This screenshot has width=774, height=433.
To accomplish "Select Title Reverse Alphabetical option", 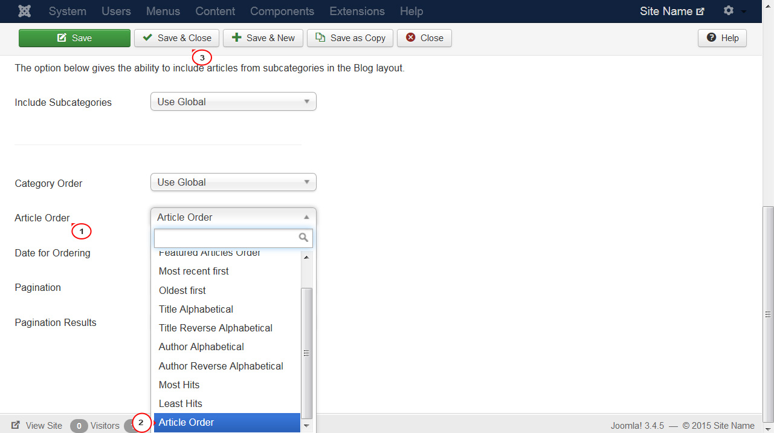I will point(227,328).
